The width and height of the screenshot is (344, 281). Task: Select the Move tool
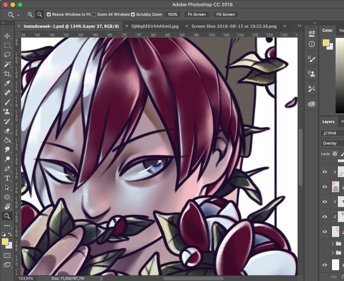coord(7,36)
